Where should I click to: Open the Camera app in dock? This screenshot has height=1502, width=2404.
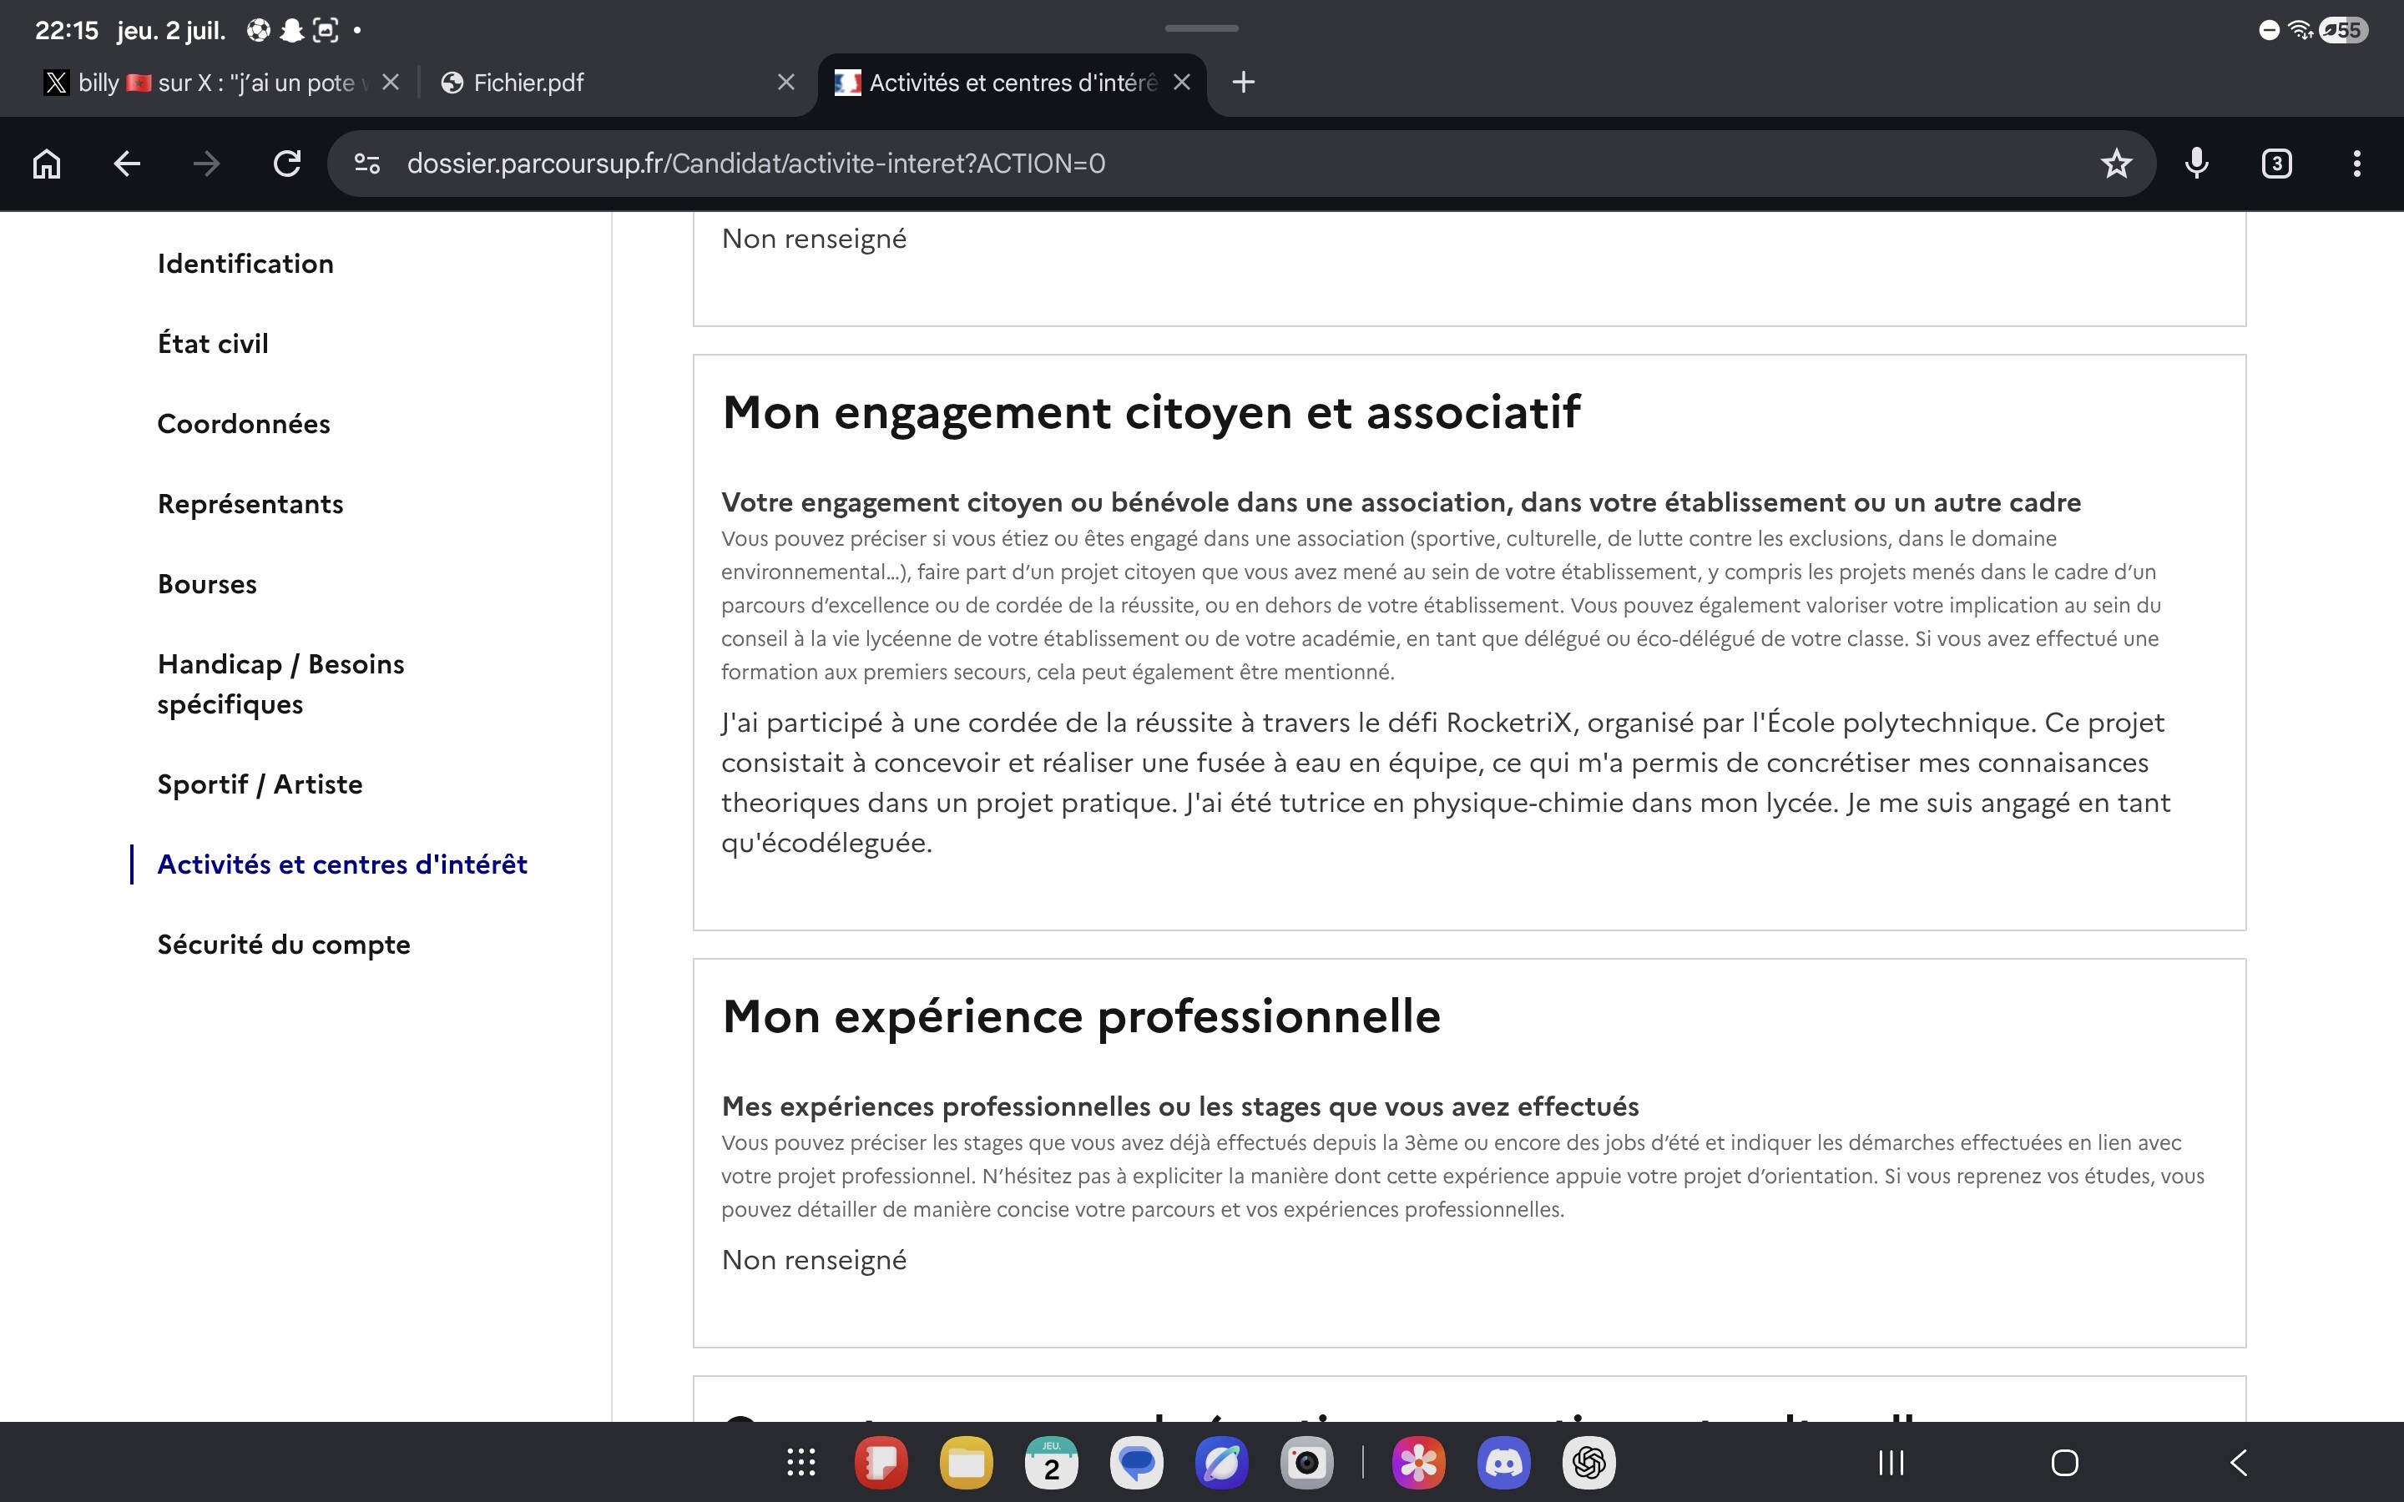click(x=1306, y=1462)
